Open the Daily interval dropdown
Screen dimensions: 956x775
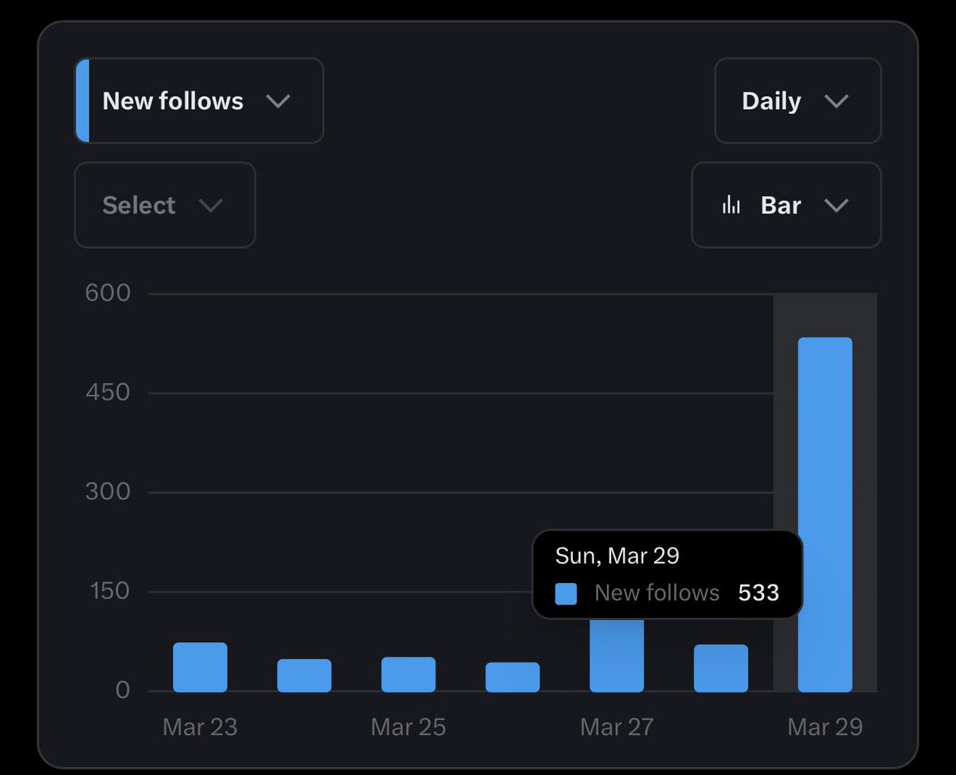pyautogui.click(x=797, y=100)
